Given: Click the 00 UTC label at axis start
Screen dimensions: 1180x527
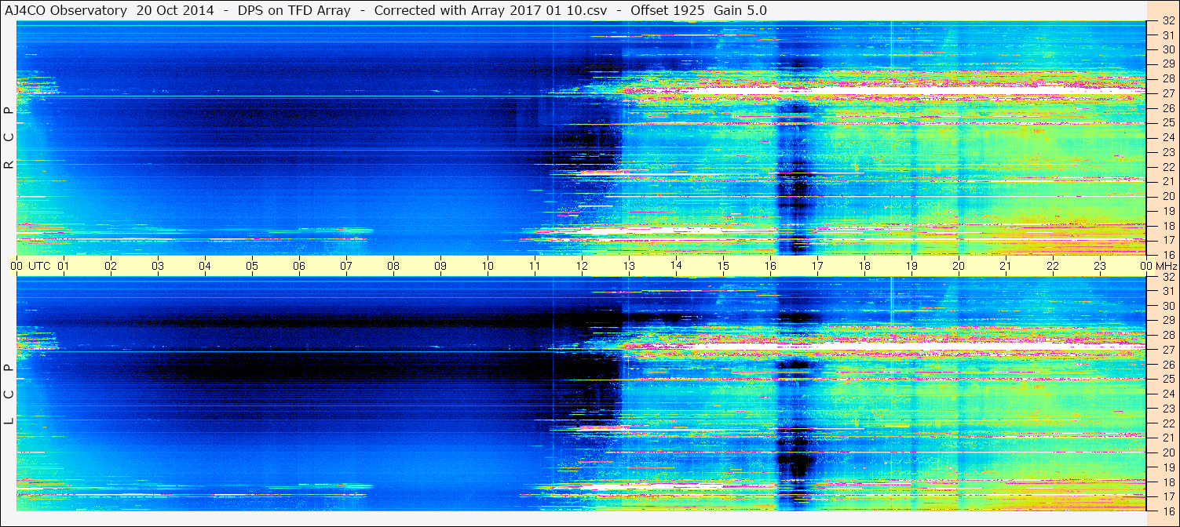Looking at the screenshot, I should [x=16, y=266].
